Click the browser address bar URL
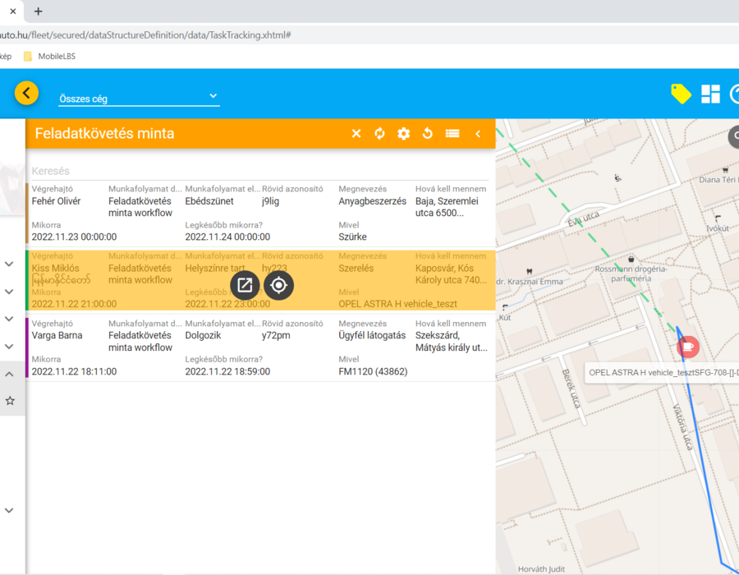Image resolution: width=739 pixels, height=575 pixels. [145, 34]
